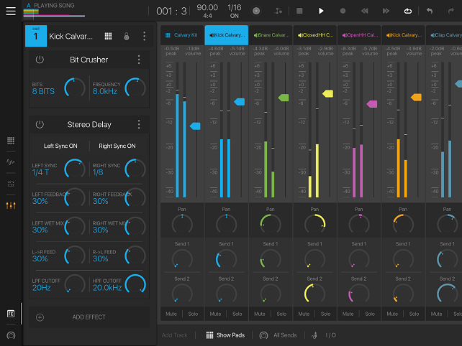The image size is (462, 346).
Task: Click the circular icon at sidebar bottom
Action: coord(11,335)
